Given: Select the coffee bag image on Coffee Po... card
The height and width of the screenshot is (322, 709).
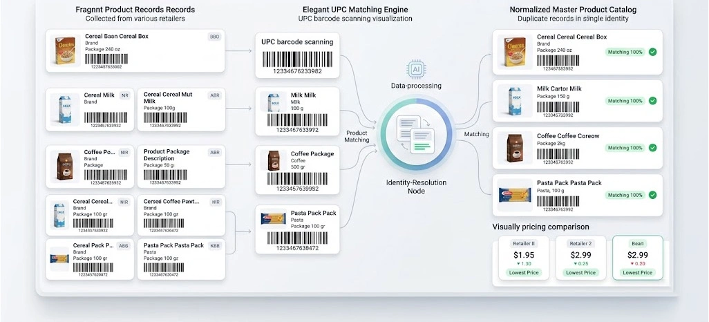Looking at the screenshot, I should click(x=65, y=167).
